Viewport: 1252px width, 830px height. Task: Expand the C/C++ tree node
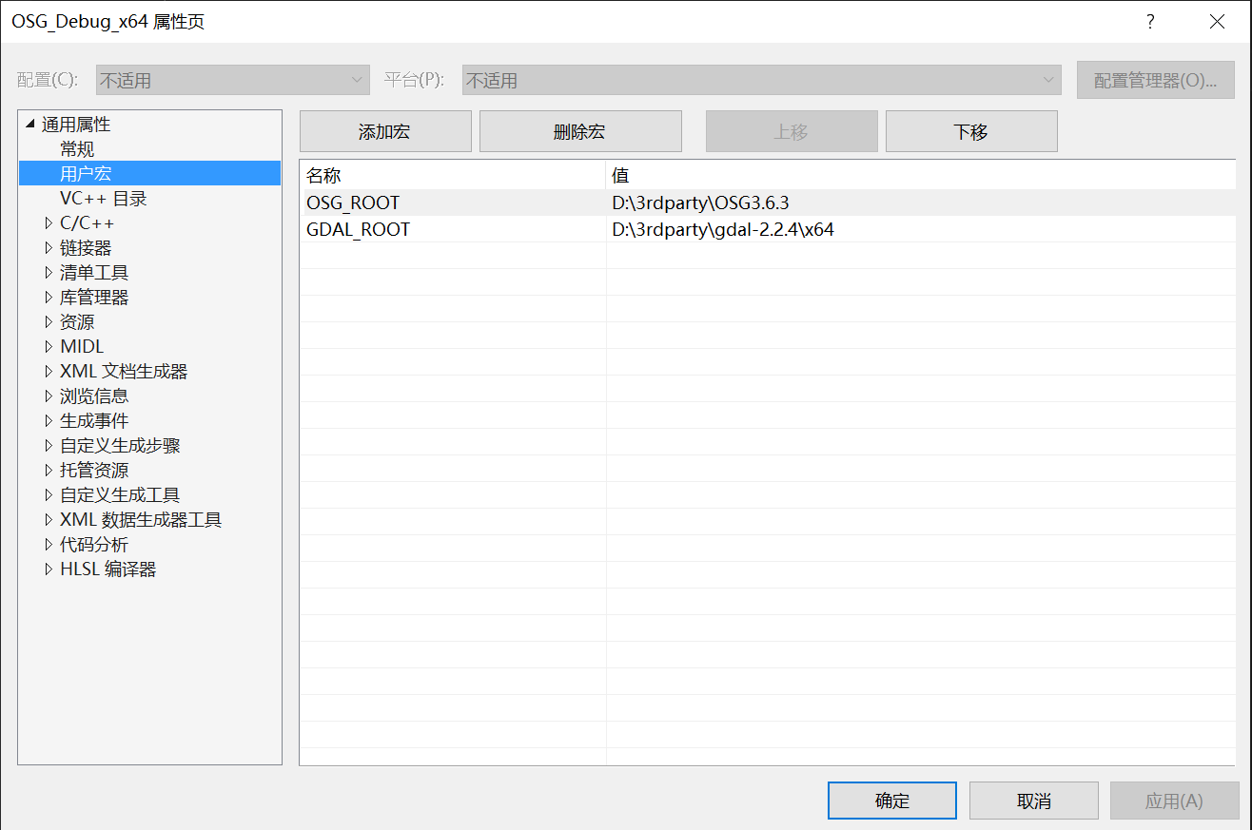[x=50, y=222]
